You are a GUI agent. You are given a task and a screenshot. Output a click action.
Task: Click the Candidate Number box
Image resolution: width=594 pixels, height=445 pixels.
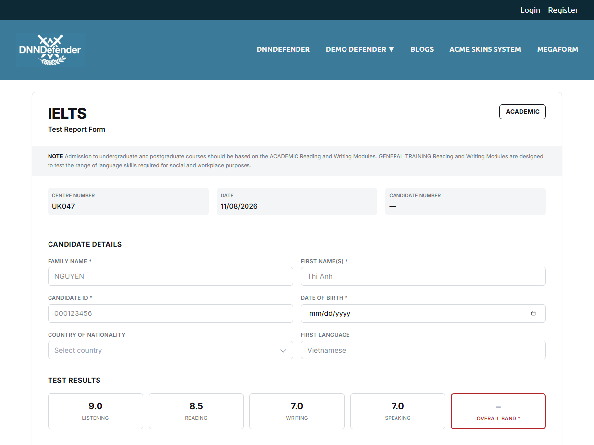465,201
